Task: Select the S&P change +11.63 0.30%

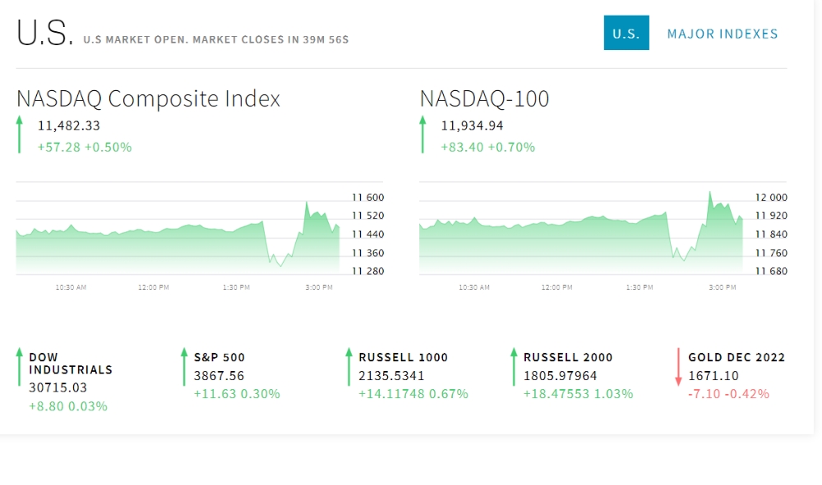Action: tap(237, 393)
